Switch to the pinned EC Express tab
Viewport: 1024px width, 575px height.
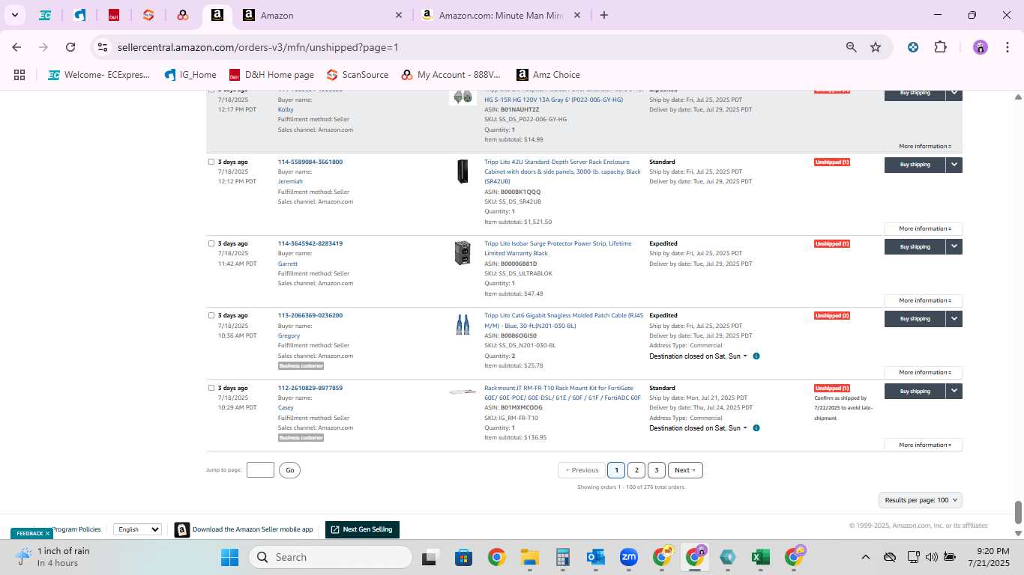45,15
